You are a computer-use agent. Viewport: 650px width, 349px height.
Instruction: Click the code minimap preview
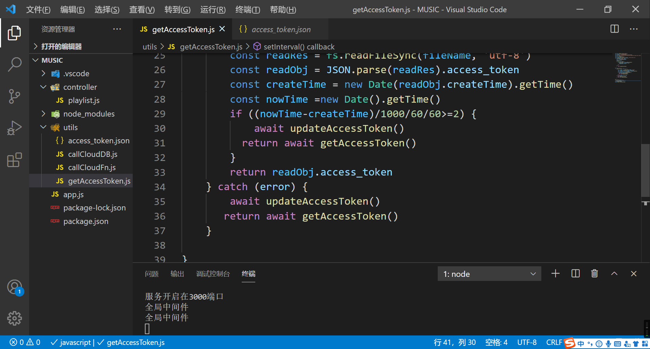(x=628, y=68)
